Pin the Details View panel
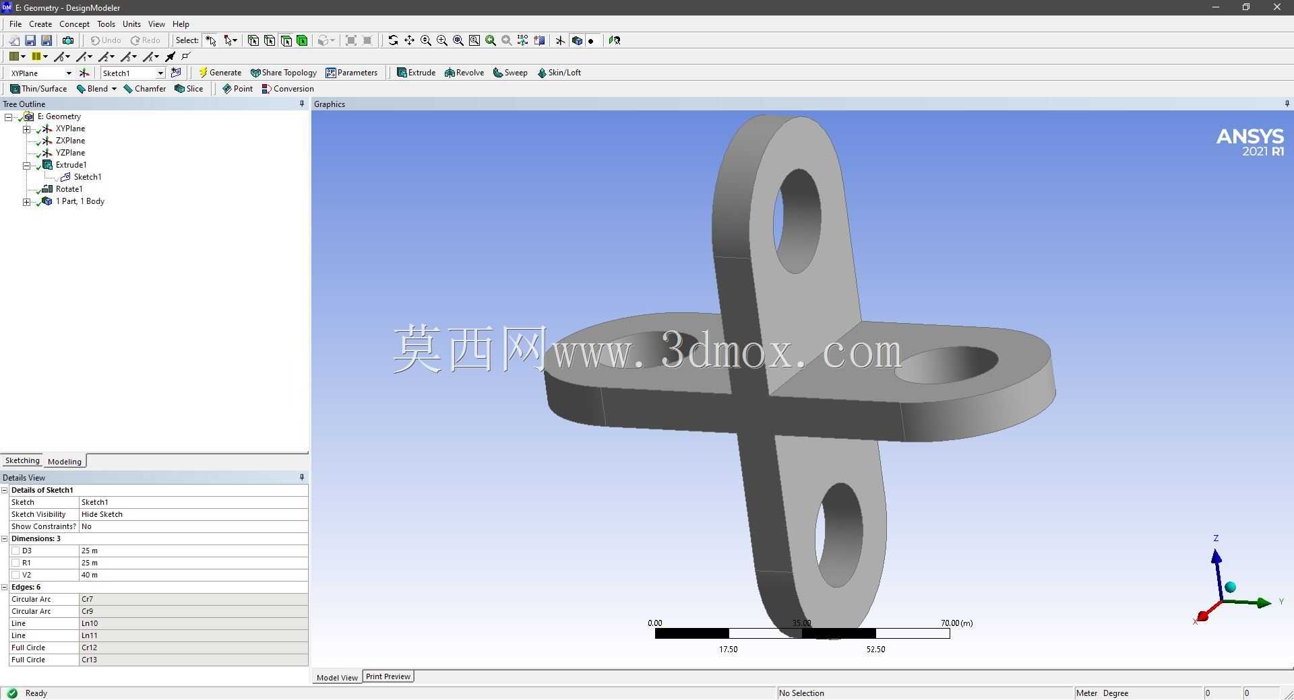 pyautogui.click(x=302, y=477)
